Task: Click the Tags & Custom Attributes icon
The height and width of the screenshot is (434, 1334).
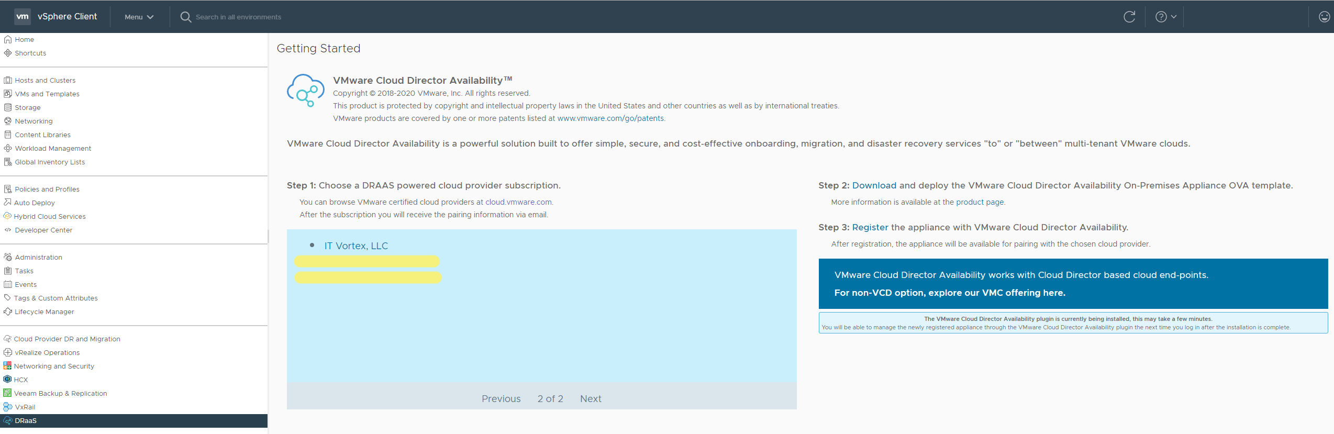Action: pyautogui.click(x=7, y=297)
